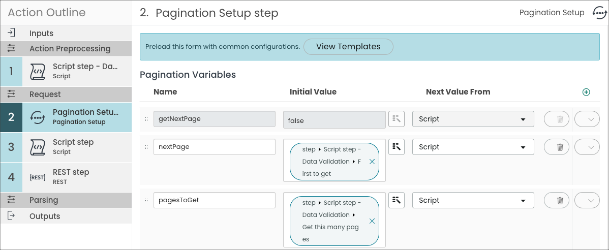Viewport: 609px width, 250px height.
Task: Go to the Inputs section
Action: click(x=42, y=34)
